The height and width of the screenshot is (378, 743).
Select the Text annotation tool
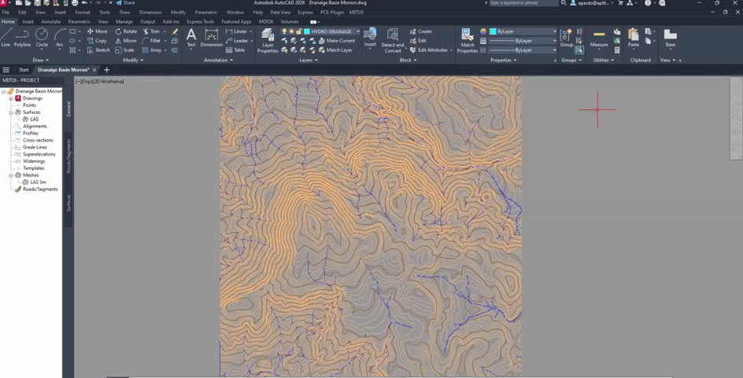tap(191, 38)
